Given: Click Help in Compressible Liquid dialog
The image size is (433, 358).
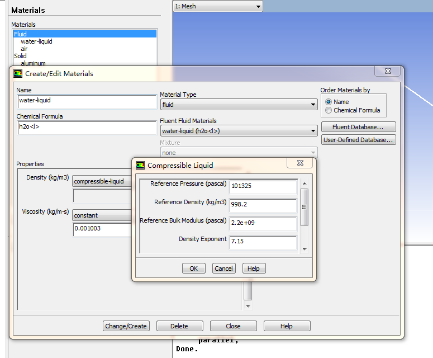Looking at the screenshot, I should (254, 268).
